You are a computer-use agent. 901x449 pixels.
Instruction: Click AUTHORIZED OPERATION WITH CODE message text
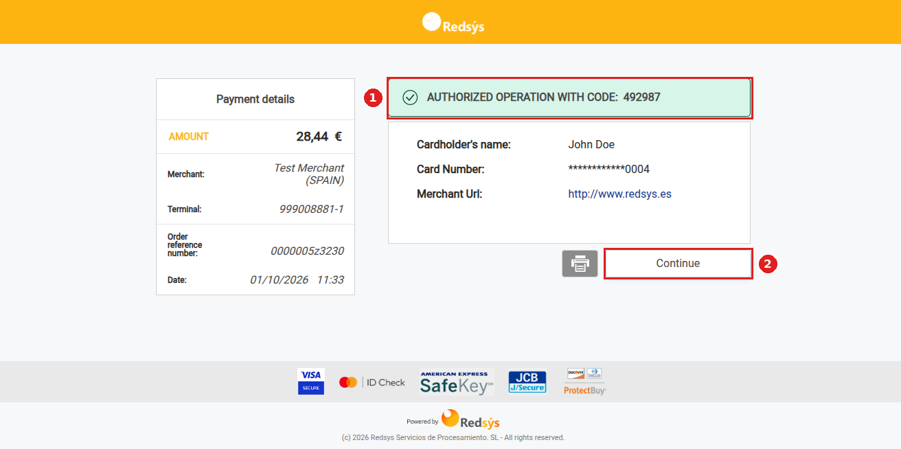pyautogui.click(x=523, y=97)
